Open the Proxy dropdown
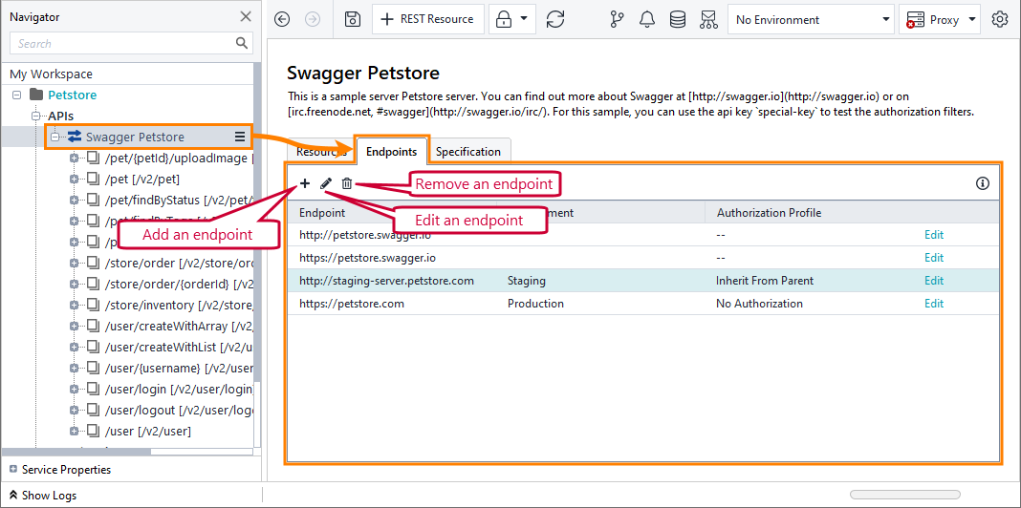The width and height of the screenshot is (1021, 508). tap(940, 19)
